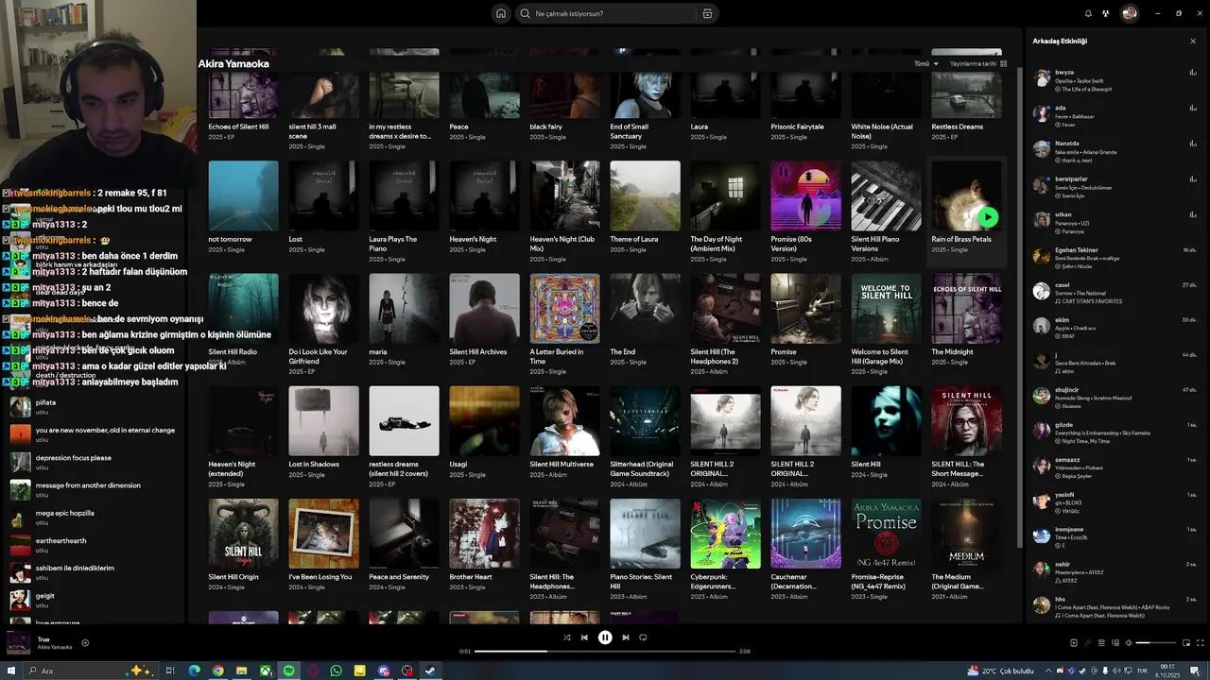Open the 'Tümü' filter dropdown
Screen dimensions: 1210x680
[x=926, y=63]
